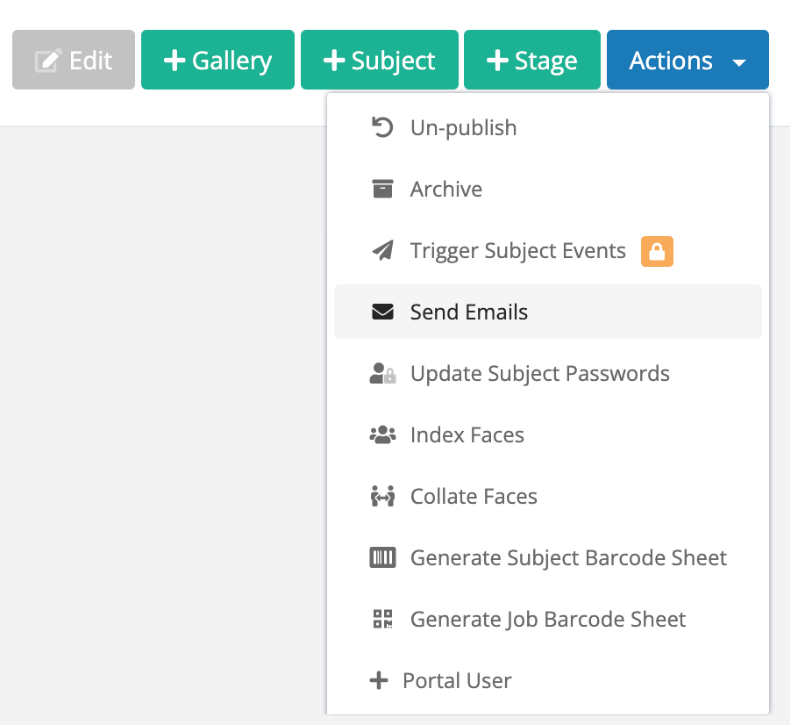Select Send Emails from the menu
This screenshot has width=791, height=725.
[x=548, y=312]
